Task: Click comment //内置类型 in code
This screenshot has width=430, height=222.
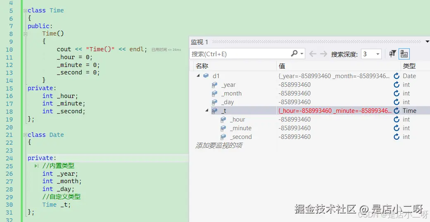Action: coord(58,166)
